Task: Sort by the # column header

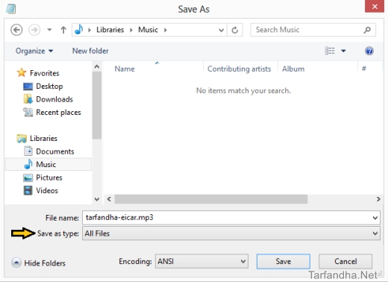Action: coord(364,69)
